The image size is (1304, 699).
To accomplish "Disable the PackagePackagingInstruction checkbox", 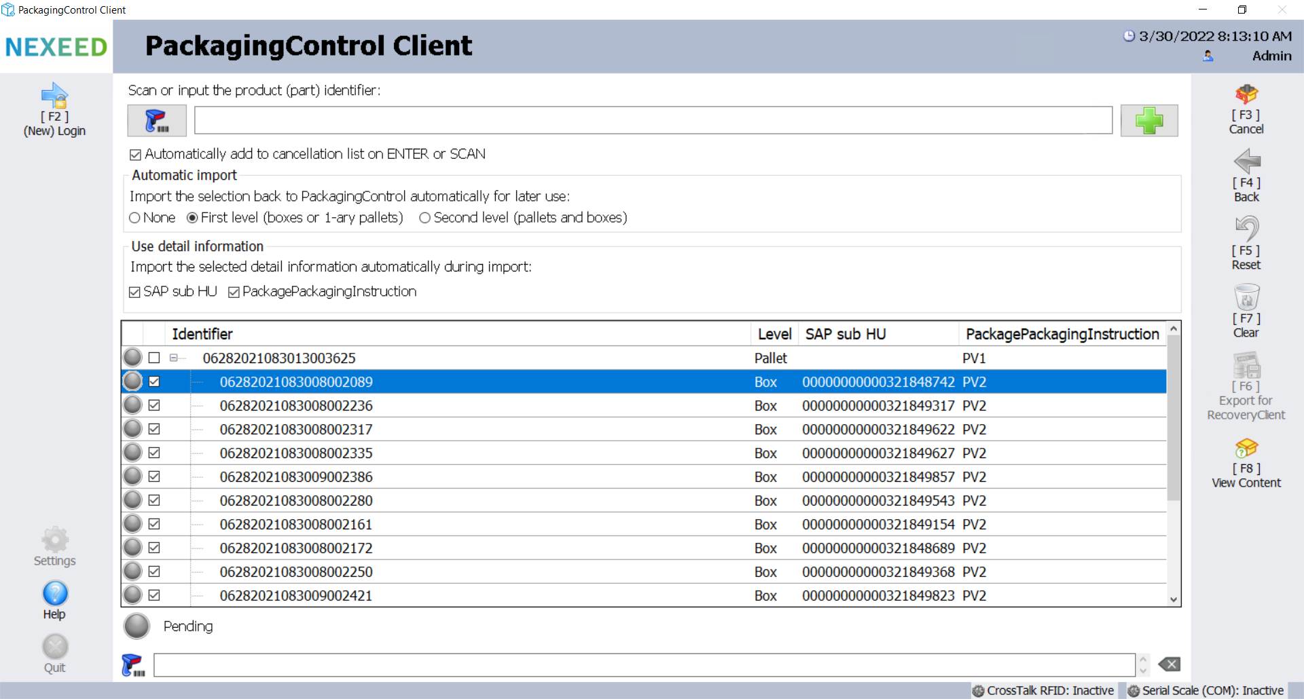I will 234,292.
